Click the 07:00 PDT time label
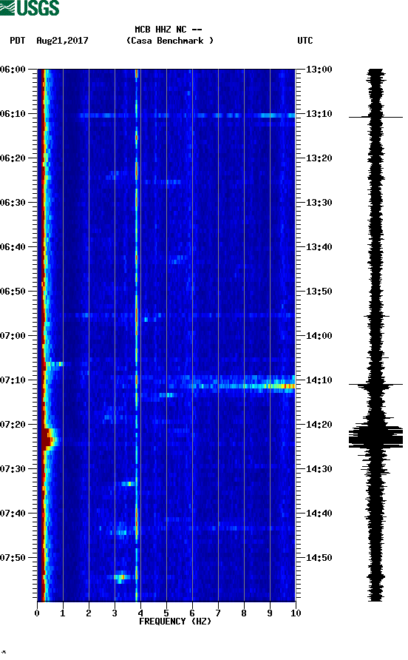Screen dimensions: 408x660 13,336
